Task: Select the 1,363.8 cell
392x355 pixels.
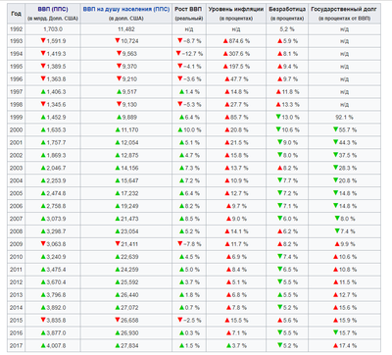Action: pyautogui.click(x=53, y=79)
